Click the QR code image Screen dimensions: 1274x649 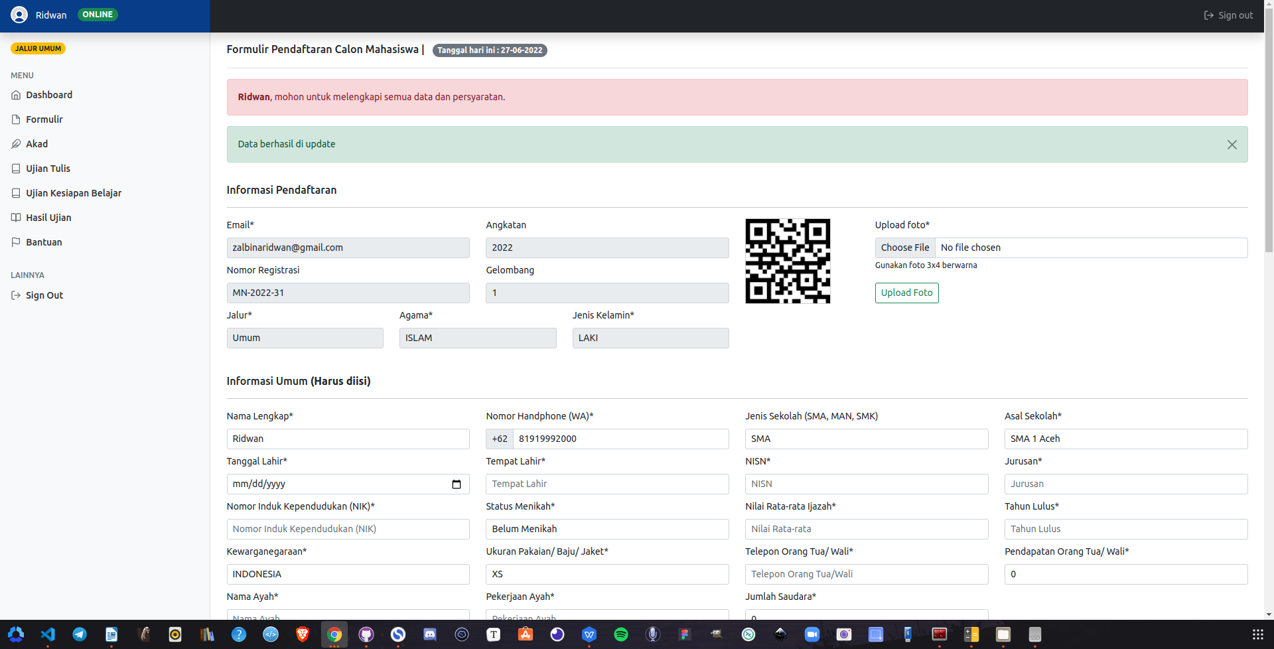pos(787,261)
